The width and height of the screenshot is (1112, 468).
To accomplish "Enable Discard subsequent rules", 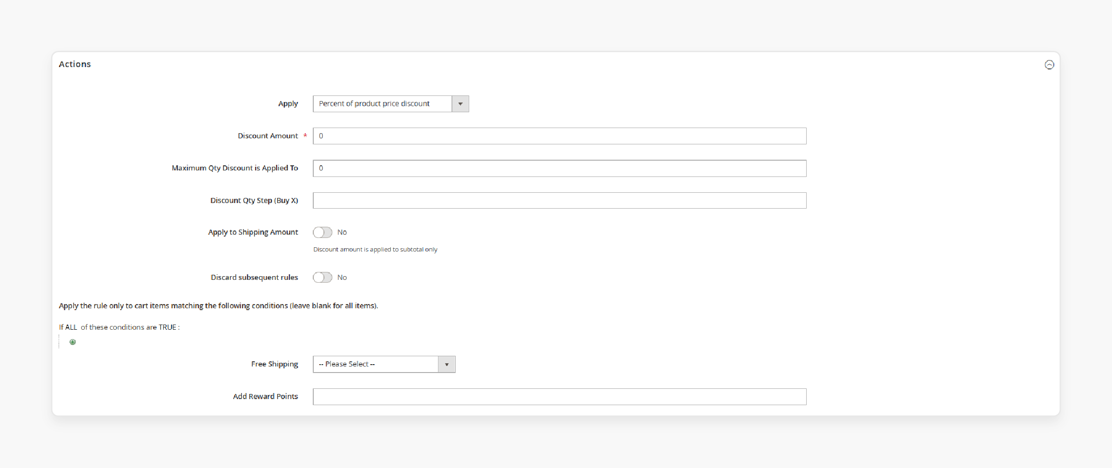I will tap(322, 277).
